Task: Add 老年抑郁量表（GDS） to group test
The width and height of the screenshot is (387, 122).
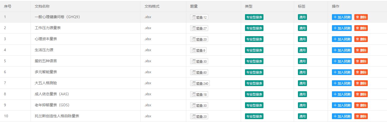Action: pos(342,105)
